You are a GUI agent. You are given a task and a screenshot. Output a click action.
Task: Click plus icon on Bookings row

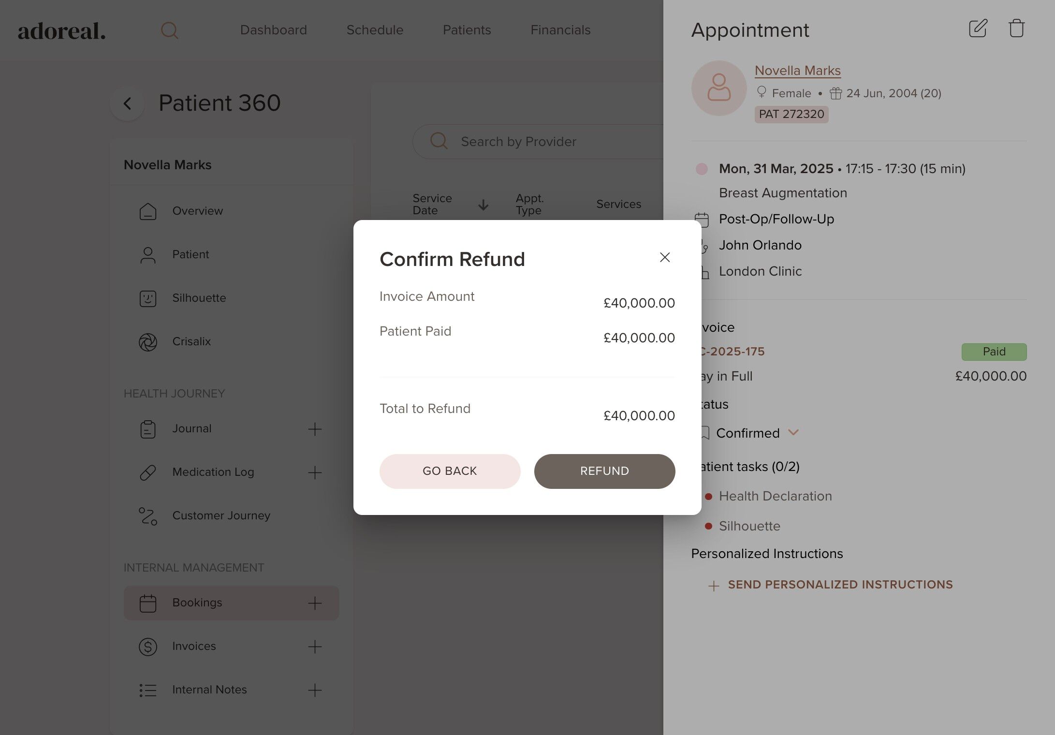click(x=315, y=603)
